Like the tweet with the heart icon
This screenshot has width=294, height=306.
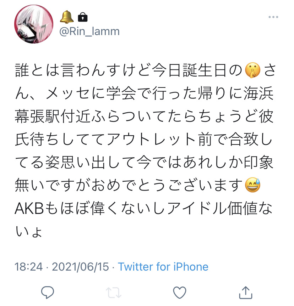(180, 293)
